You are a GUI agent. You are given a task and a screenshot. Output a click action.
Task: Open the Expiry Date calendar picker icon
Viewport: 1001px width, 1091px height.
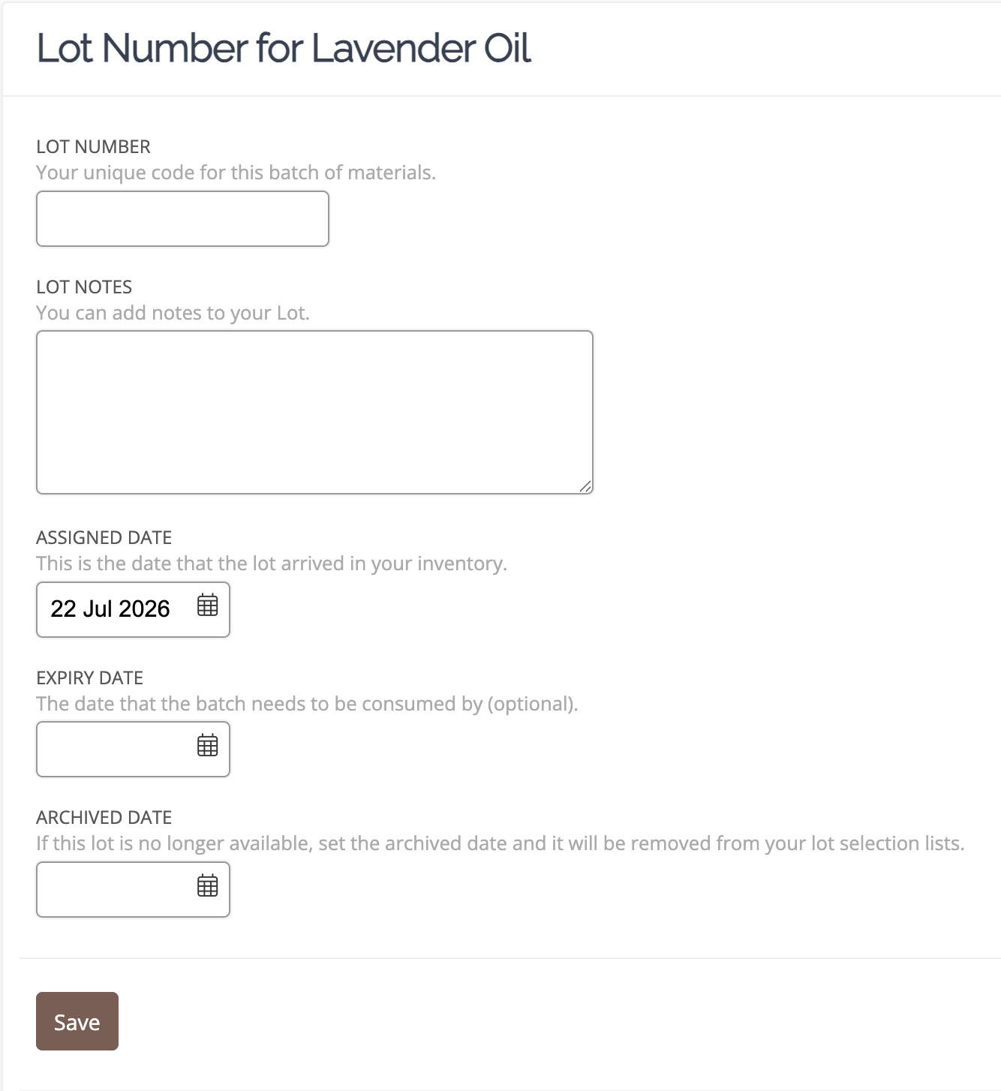(207, 745)
